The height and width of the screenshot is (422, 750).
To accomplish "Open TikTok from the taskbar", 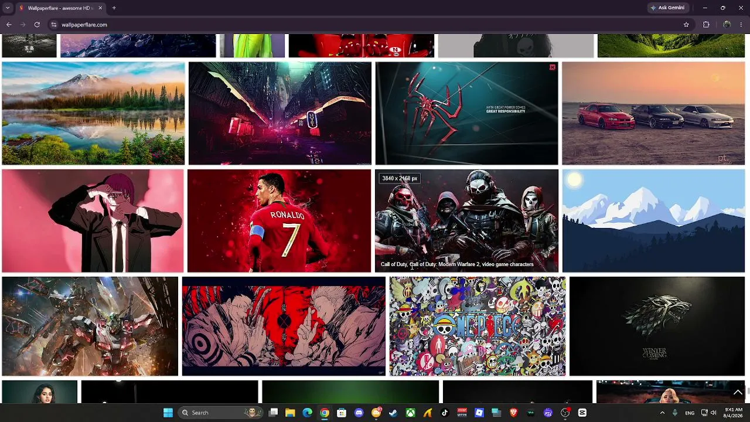I will (x=445, y=413).
